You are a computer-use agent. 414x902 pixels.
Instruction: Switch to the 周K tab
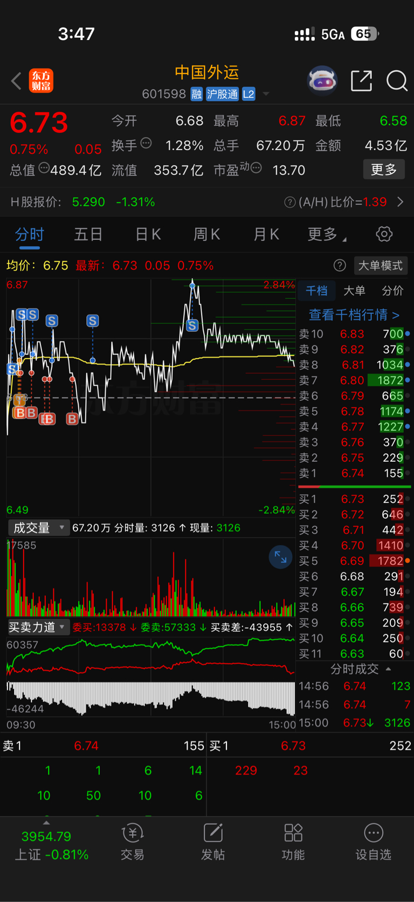[206, 234]
